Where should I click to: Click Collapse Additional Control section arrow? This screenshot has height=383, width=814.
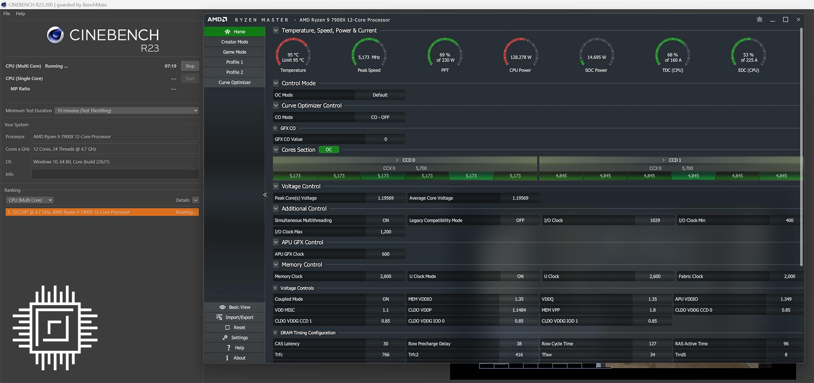[276, 208]
